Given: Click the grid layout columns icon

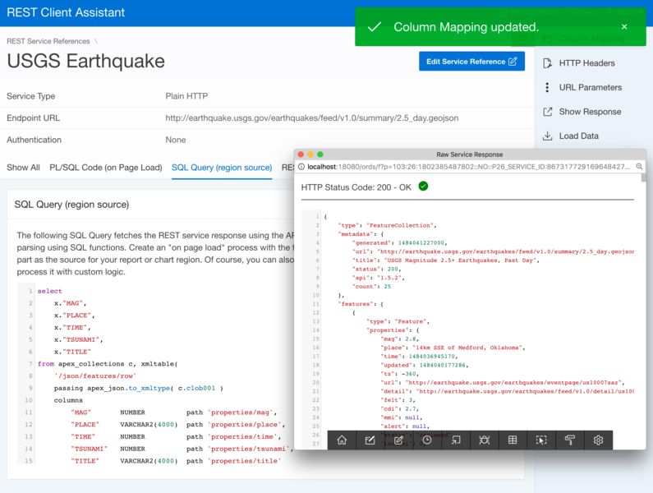Looking at the screenshot, I should pyautogui.click(x=513, y=440).
